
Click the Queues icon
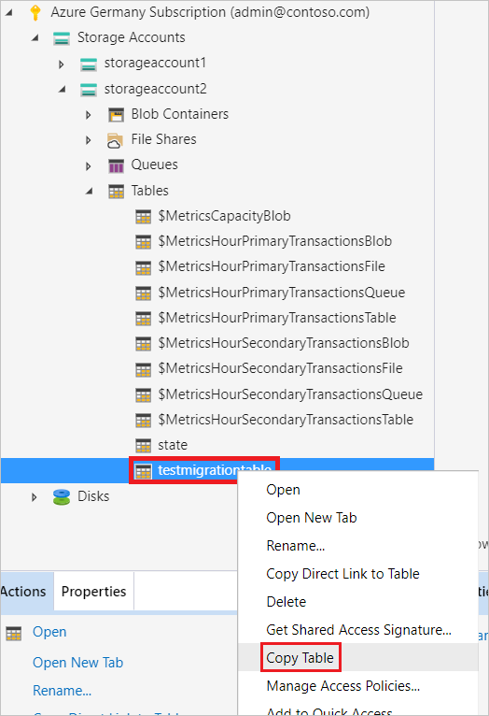tap(116, 165)
